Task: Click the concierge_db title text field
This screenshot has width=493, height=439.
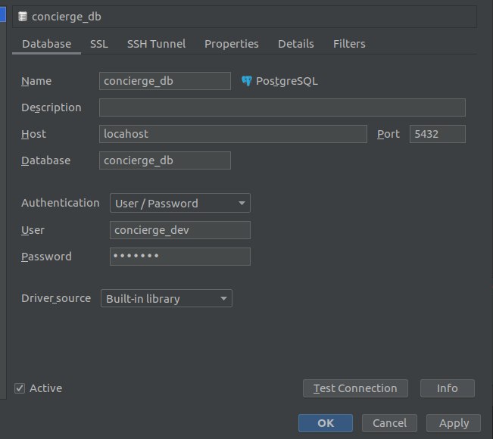Action: tap(245, 17)
